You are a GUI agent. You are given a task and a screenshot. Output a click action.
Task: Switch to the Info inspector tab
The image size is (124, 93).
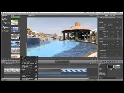pos(114,16)
